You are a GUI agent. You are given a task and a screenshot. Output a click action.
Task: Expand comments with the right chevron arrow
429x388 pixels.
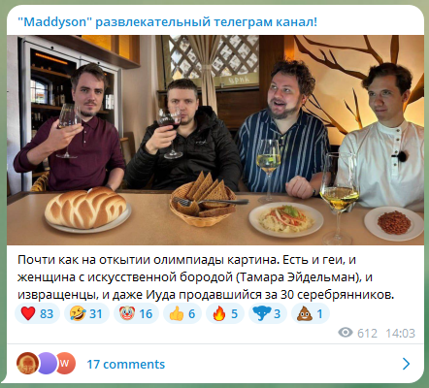406,364
